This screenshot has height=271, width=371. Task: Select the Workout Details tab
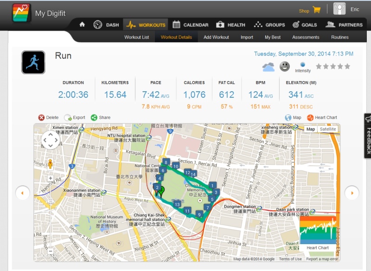click(176, 37)
